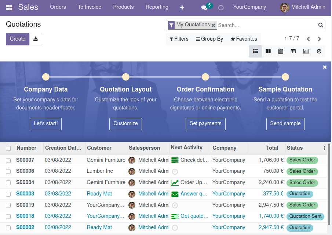Switch to Kanban view
332x235 pixels.
click(x=268, y=51)
